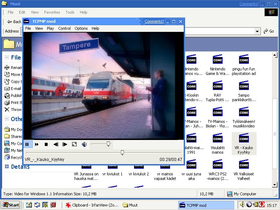
Task: Stop the video playback
Action: [46, 144]
